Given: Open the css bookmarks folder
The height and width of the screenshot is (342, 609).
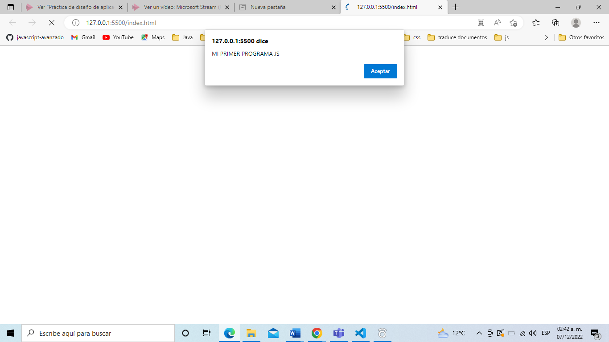Looking at the screenshot, I should [x=411, y=37].
